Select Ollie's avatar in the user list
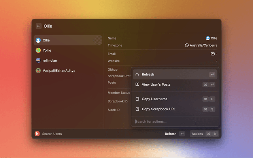The width and height of the screenshot is (253, 158). (x=38, y=40)
